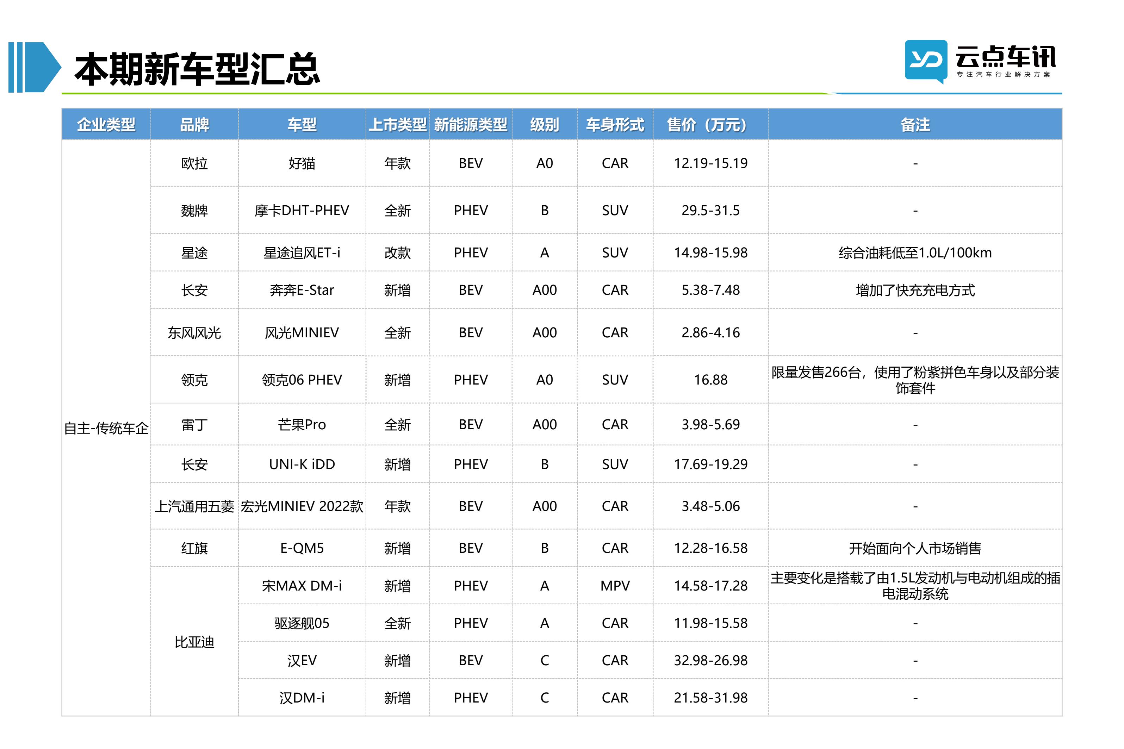This screenshot has width=1124, height=749.
Task: Click the 售价（万元） column header
Action: [710, 125]
